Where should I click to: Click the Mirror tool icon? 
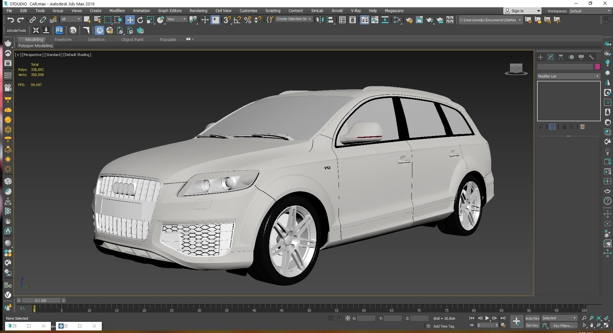tap(320, 20)
